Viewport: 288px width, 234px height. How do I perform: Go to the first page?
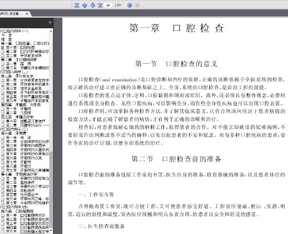[x=77, y=5]
